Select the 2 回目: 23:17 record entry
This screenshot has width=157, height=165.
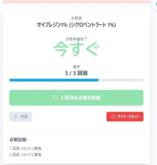pos(25,155)
